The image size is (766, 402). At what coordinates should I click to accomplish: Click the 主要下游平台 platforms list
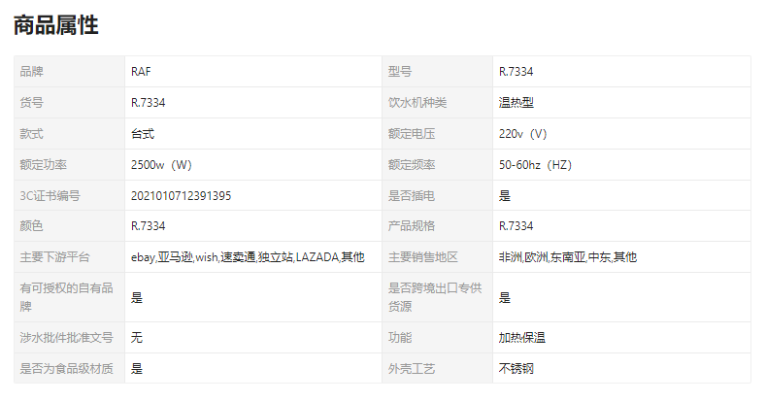click(x=248, y=257)
